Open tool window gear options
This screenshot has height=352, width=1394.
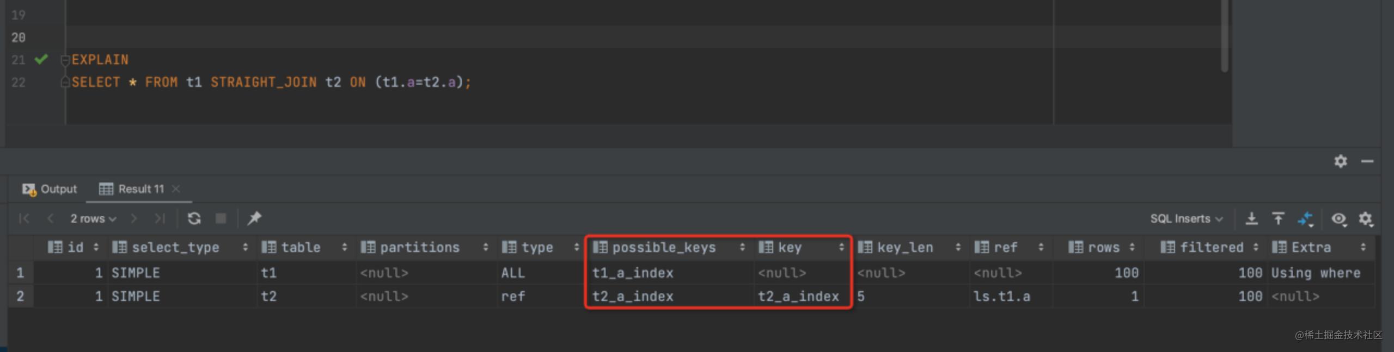coord(1341,161)
